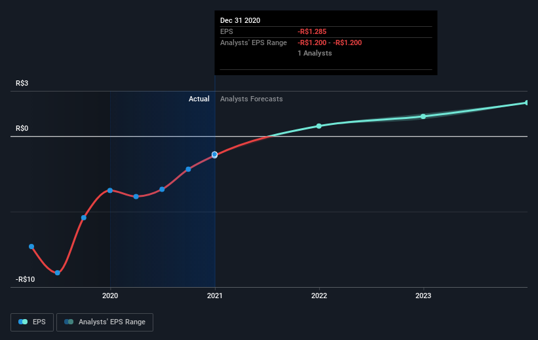The width and height of the screenshot is (538, 340).
Task: Click the 2020 x-axis label
Action: tap(110, 296)
